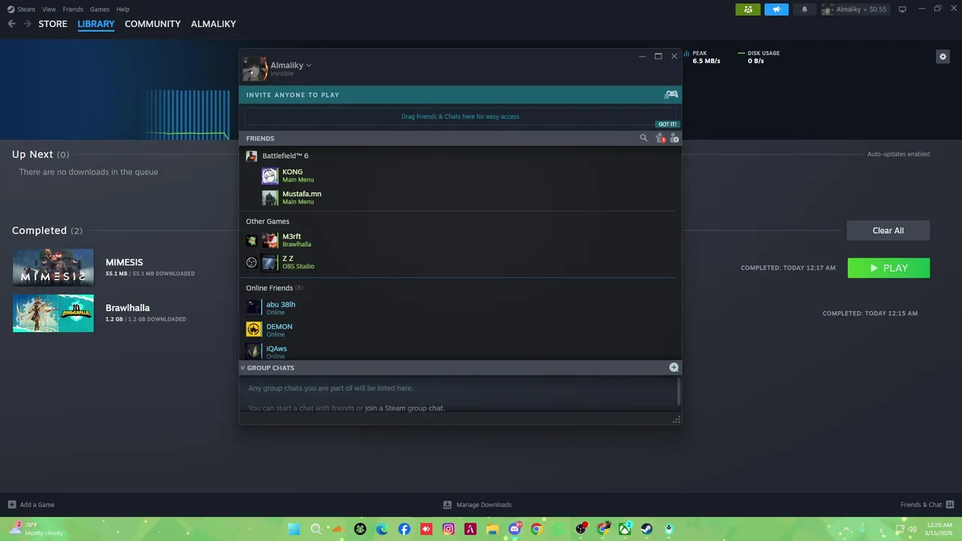Click the back navigation arrow

coord(11,24)
